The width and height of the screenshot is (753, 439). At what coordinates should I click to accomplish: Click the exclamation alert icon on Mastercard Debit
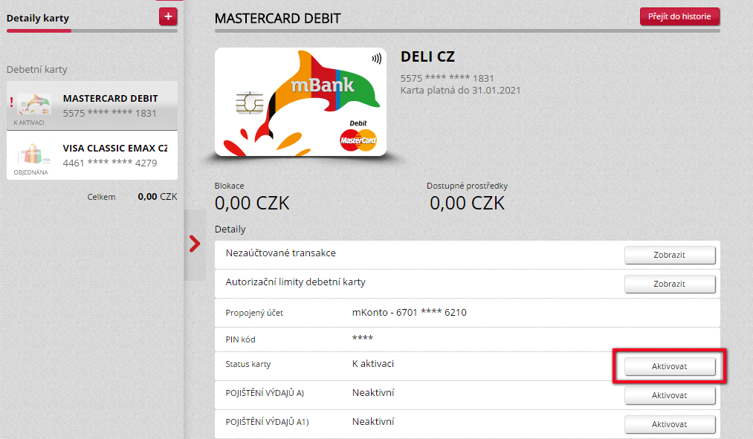click(x=12, y=102)
